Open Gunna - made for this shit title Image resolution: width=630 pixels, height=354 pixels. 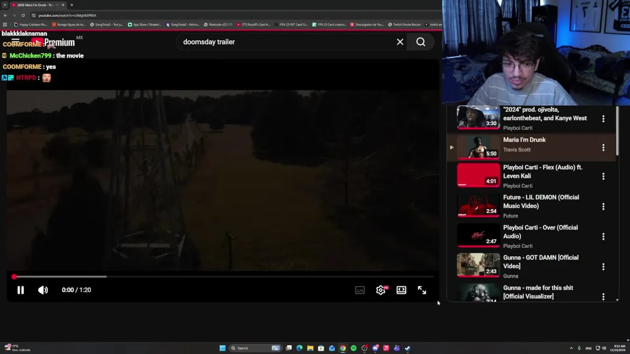tap(538, 292)
